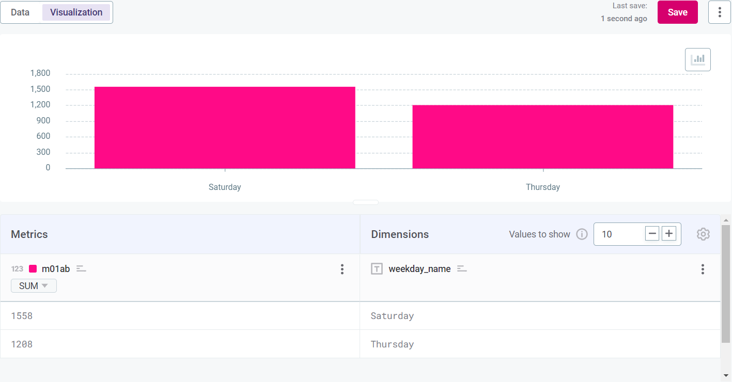Click the scrollbar up arrow
The image size is (732, 382).
coord(726,220)
